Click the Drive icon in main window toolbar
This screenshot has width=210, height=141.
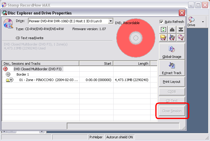[191, 20]
